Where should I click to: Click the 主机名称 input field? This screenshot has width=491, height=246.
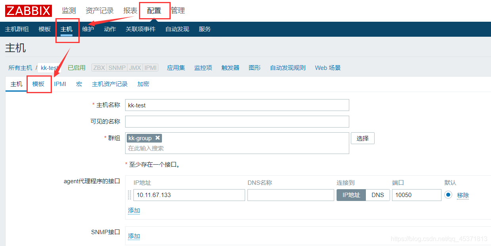pyautogui.click(x=237, y=105)
